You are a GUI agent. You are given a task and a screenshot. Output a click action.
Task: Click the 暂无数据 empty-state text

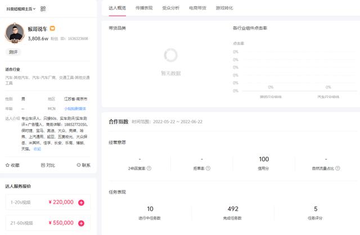click(171, 73)
